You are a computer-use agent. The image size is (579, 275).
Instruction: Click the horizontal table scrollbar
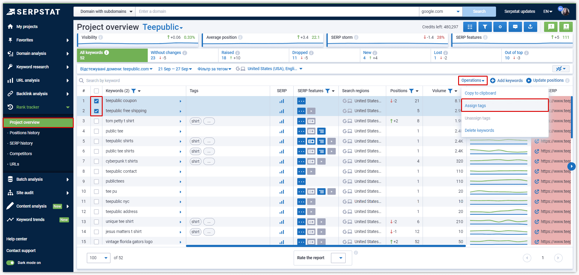tap(325, 246)
